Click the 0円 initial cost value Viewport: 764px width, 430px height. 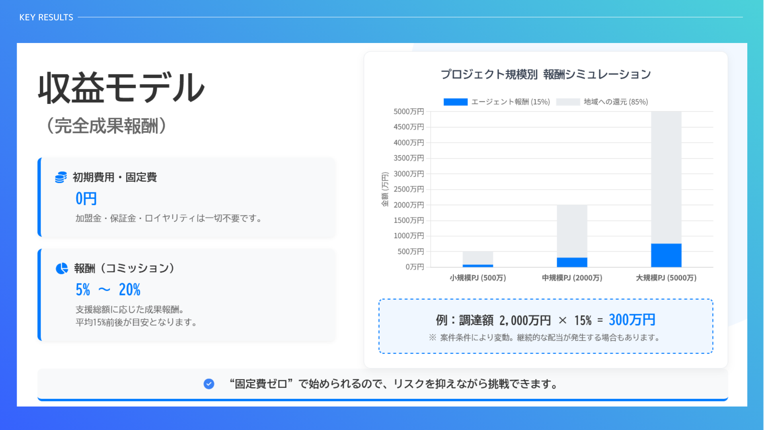coord(86,198)
